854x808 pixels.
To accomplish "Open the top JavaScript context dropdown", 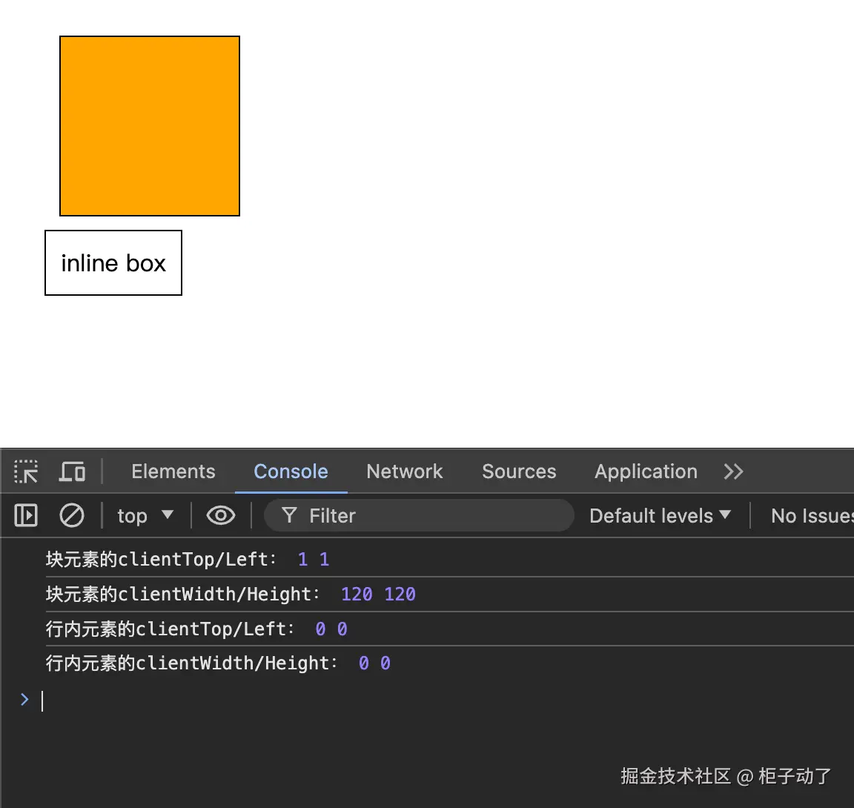I will click(145, 515).
